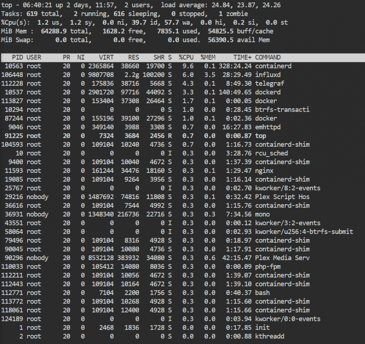Click PID 112443 of containerd-shim
365x344 pixels.
coord(12,284)
